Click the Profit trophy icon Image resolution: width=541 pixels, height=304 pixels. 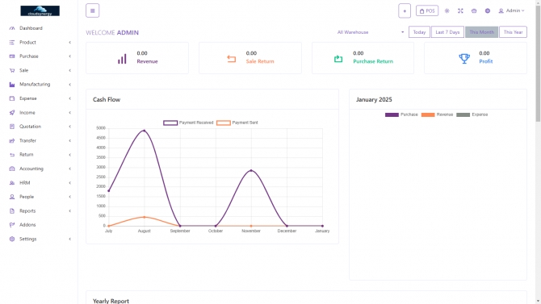coord(464,59)
